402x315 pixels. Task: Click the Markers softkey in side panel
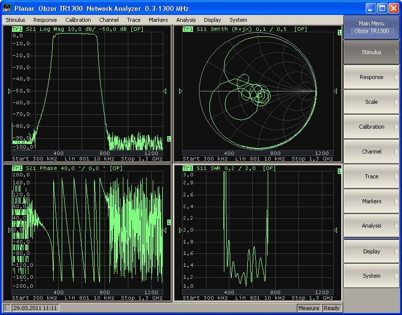[371, 201]
